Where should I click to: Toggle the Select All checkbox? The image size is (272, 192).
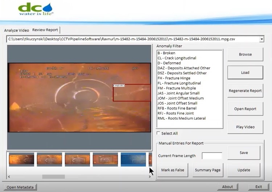158,133
